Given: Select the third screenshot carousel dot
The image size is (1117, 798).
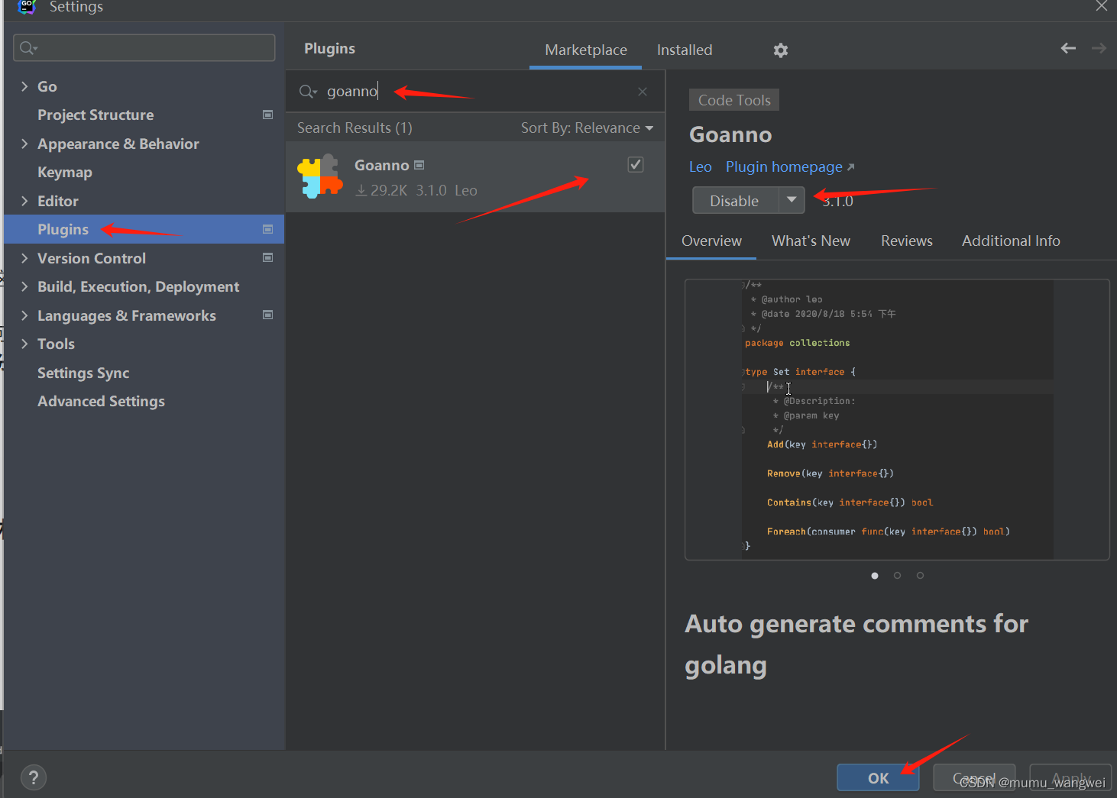Looking at the screenshot, I should click(920, 576).
